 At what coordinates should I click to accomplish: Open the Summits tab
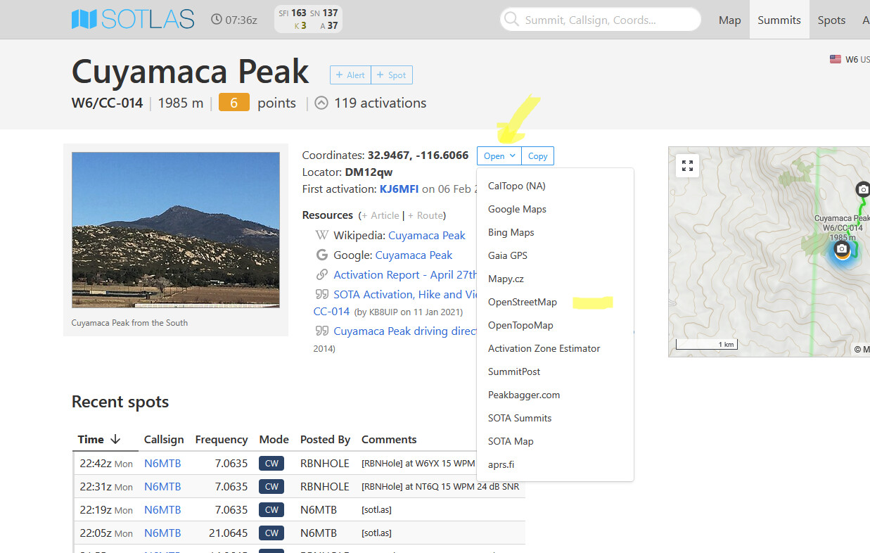point(779,20)
